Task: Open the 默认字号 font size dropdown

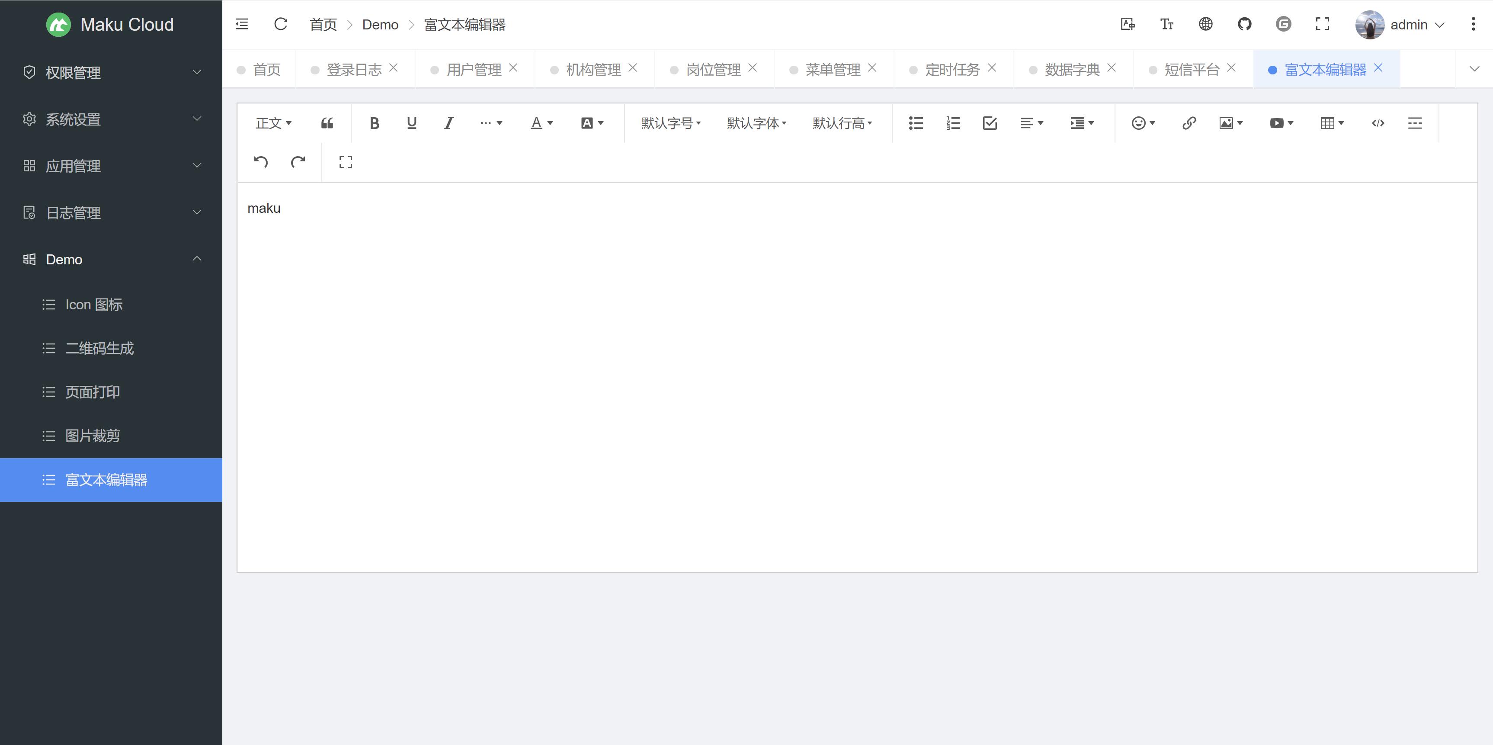Action: point(670,123)
